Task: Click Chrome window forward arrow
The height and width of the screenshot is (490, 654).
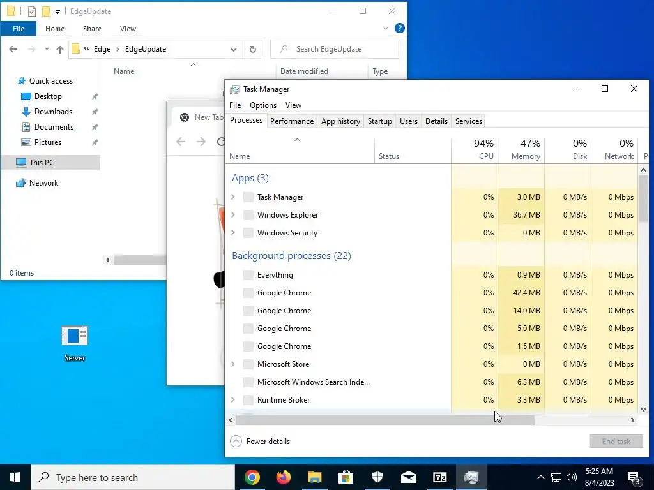Action: [x=201, y=142]
